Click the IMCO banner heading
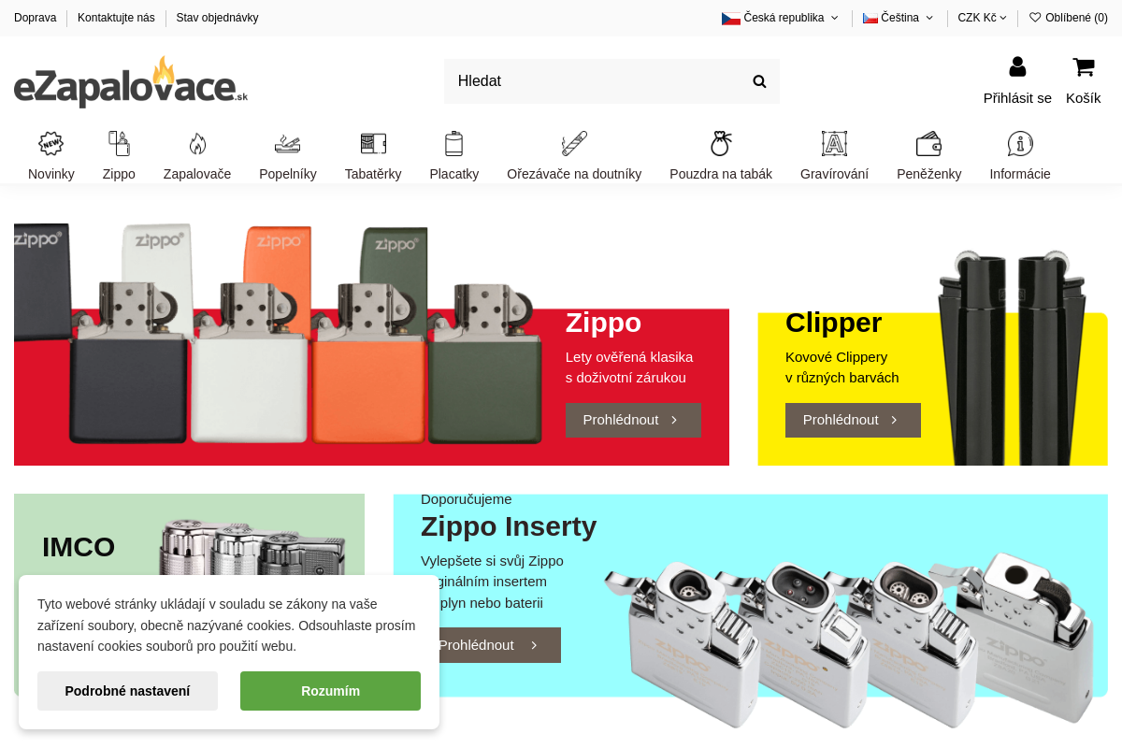This screenshot has width=1122, height=748. (79, 547)
